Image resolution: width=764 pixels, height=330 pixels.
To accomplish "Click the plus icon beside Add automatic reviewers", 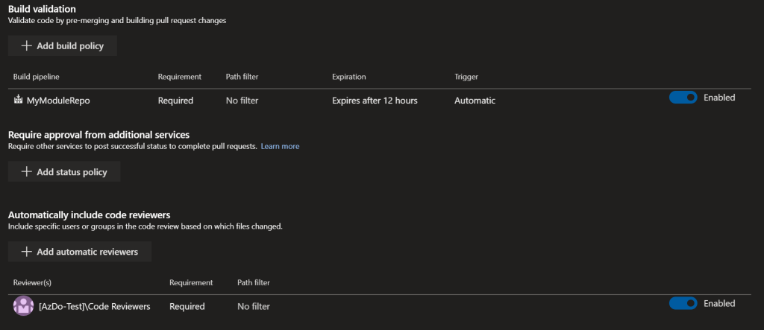I will [27, 252].
